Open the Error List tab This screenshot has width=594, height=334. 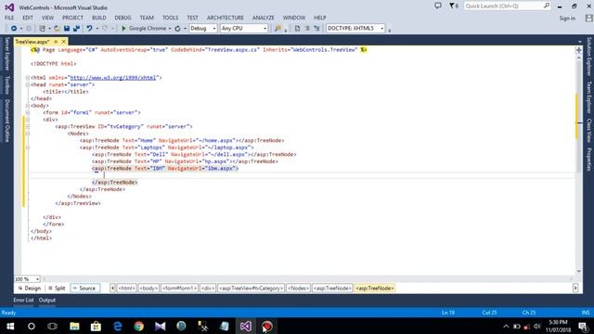23,300
